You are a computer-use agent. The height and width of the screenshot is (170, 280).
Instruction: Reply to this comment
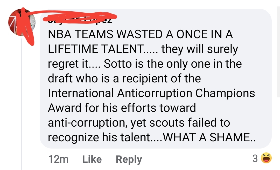(129, 159)
